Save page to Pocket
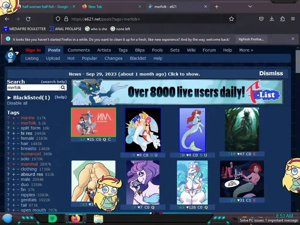 [x=261, y=19]
